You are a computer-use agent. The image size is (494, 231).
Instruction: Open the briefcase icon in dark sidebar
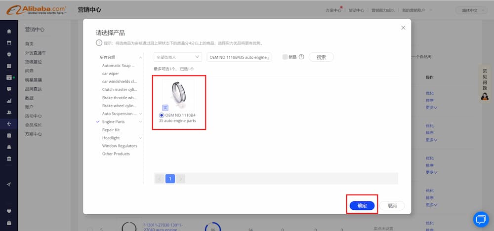pyautogui.click(x=9, y=223)
